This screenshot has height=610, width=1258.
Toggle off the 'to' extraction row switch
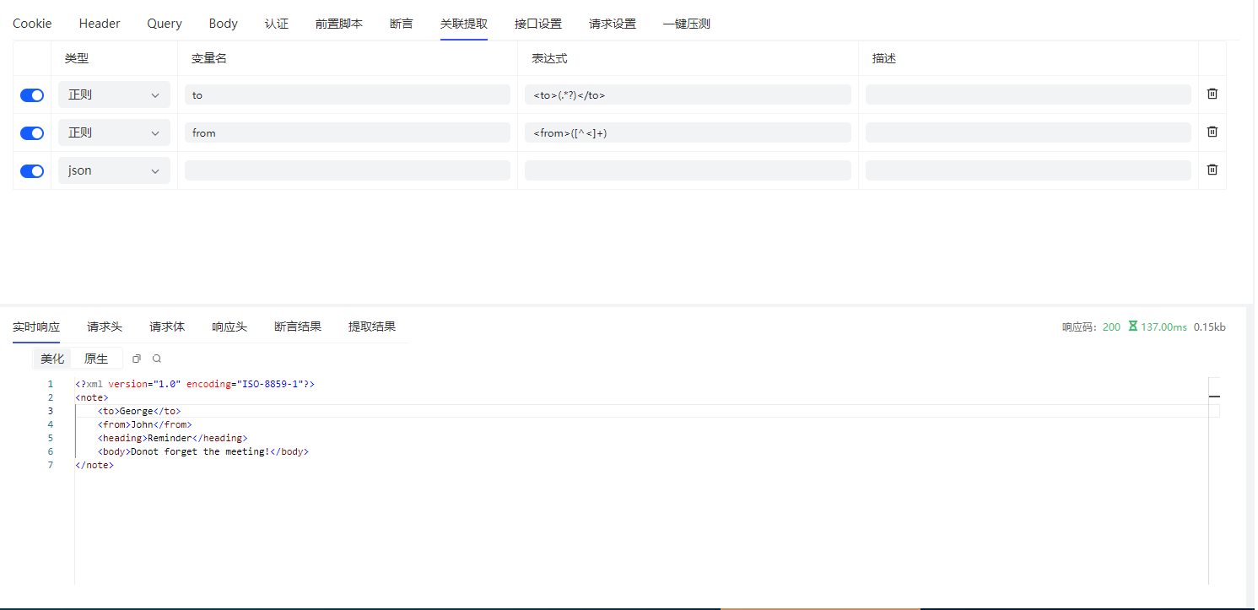coord(32,95)
